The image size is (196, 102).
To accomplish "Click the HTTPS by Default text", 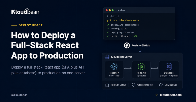I will point(118,85).
